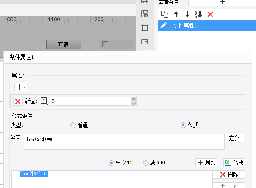Click the 定义 button
This screenshot has height=188, width=256.
point(235,138)
